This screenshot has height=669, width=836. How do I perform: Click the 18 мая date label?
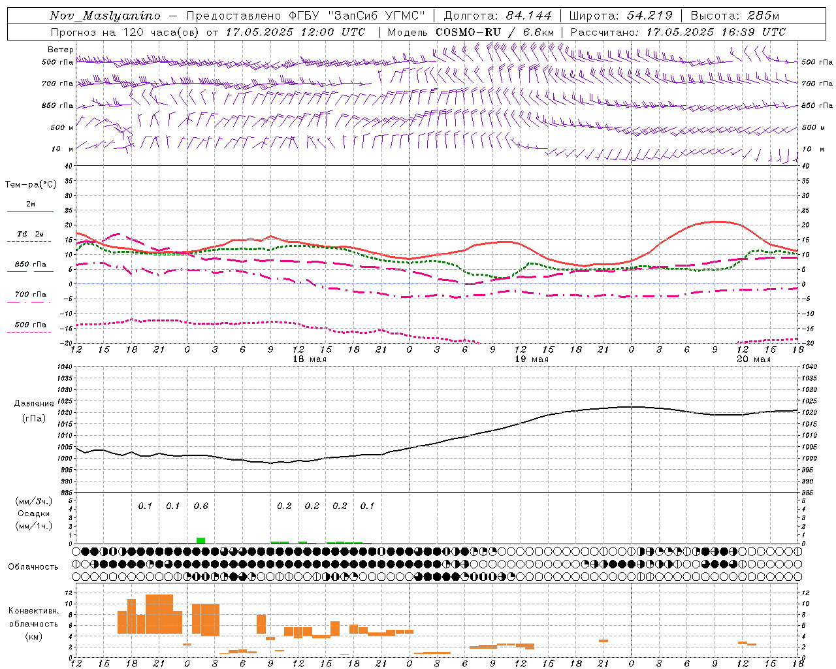coord(310,359)
